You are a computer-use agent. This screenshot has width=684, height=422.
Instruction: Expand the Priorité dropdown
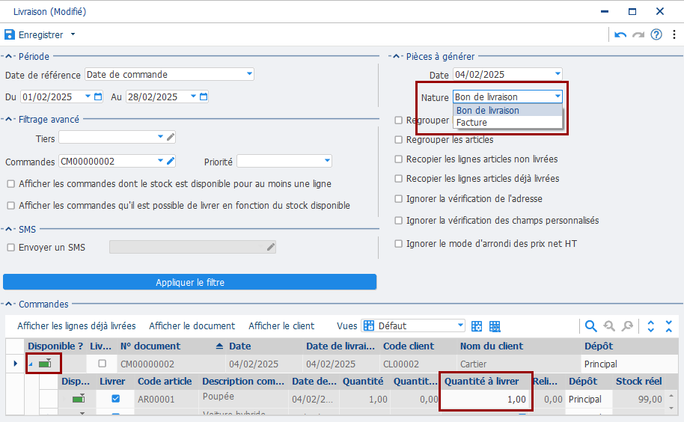pyautogui.click(x=327, y=161)
